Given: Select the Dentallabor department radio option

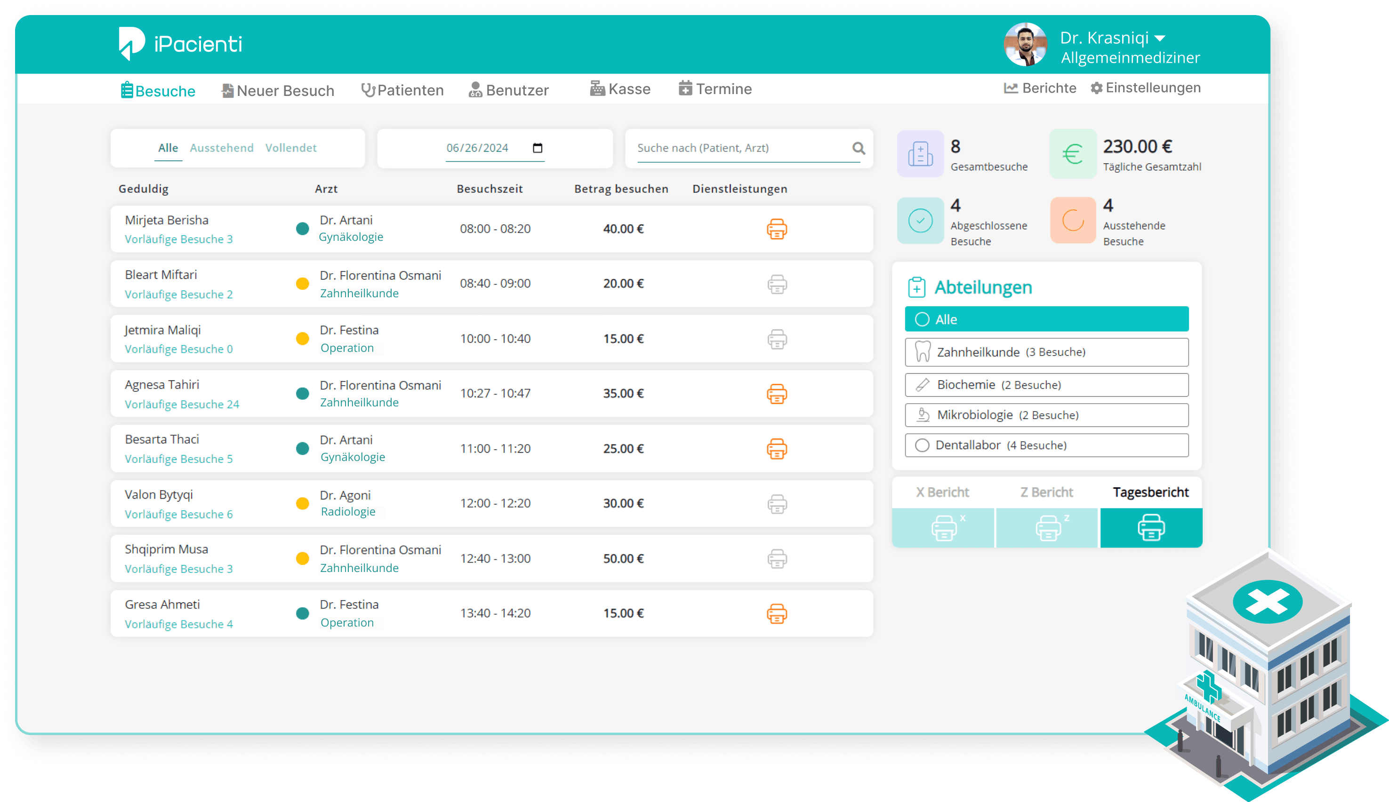Looking at the screenshot, I should click(x=922, y=445).
